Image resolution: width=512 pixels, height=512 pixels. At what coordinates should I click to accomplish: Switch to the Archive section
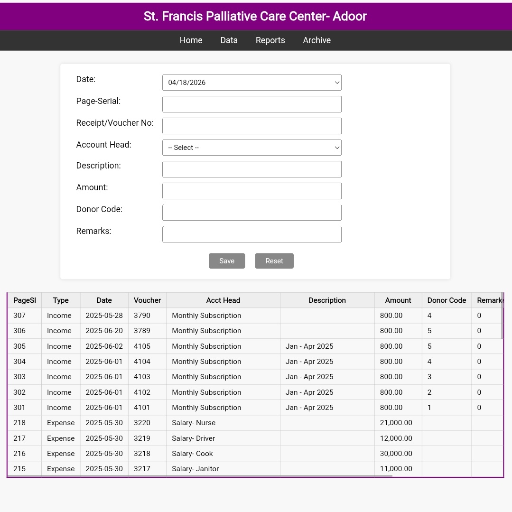(317, 40)
